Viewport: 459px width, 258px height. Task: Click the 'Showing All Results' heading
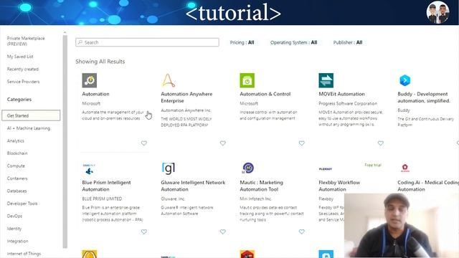click(100, 62)
